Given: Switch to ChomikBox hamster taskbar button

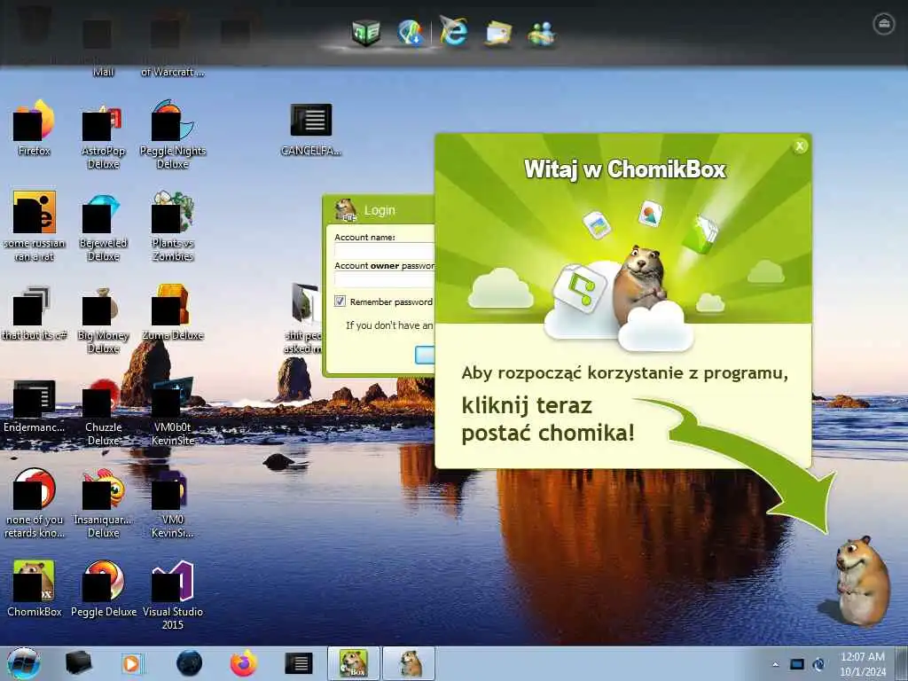Looking at the screenshot, I should tap(409, 663).
